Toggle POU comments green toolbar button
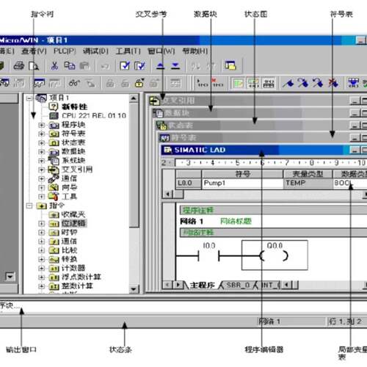Image resolution: width=367 pixels, height=367 pixels. pos(238,83)
